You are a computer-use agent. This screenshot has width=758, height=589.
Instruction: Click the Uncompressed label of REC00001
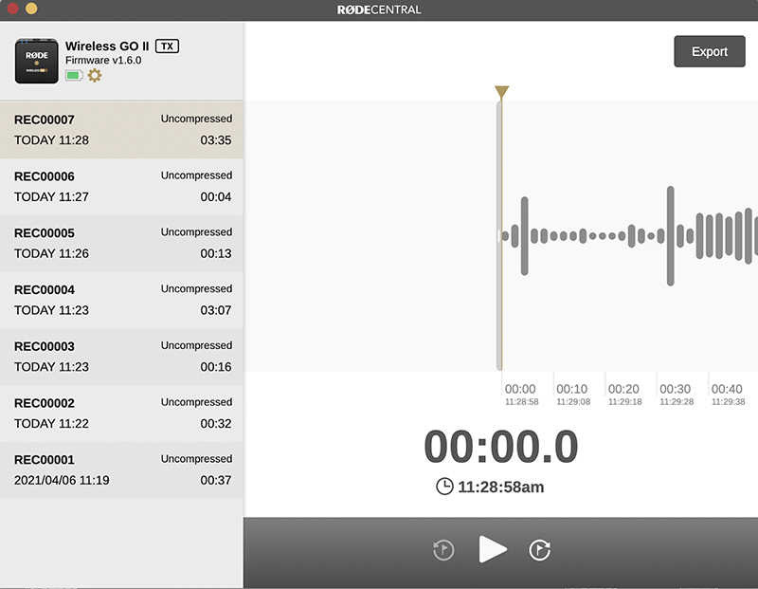pos(196,459)
